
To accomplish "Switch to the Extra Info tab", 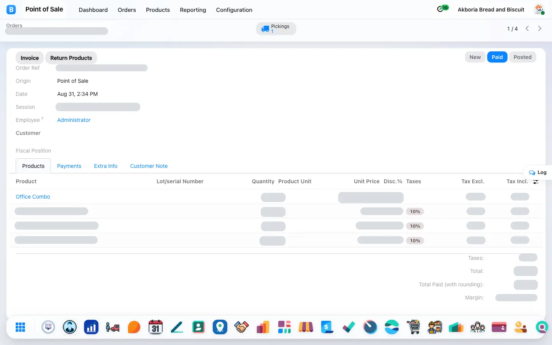I will [106, 166].
